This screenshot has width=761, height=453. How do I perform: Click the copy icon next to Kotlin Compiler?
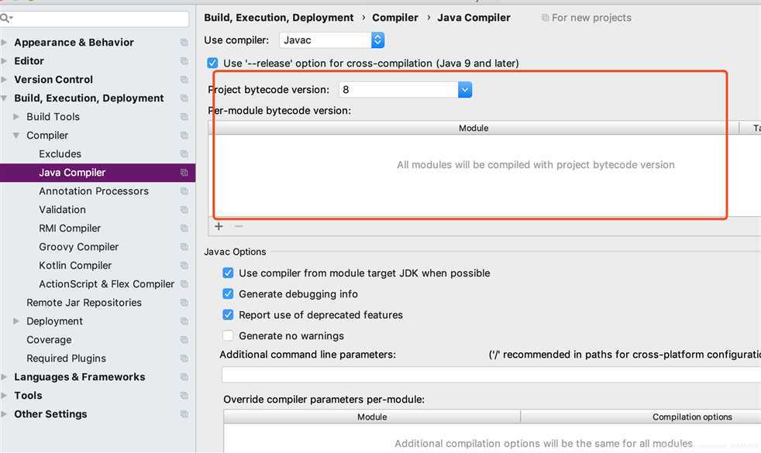184,266
